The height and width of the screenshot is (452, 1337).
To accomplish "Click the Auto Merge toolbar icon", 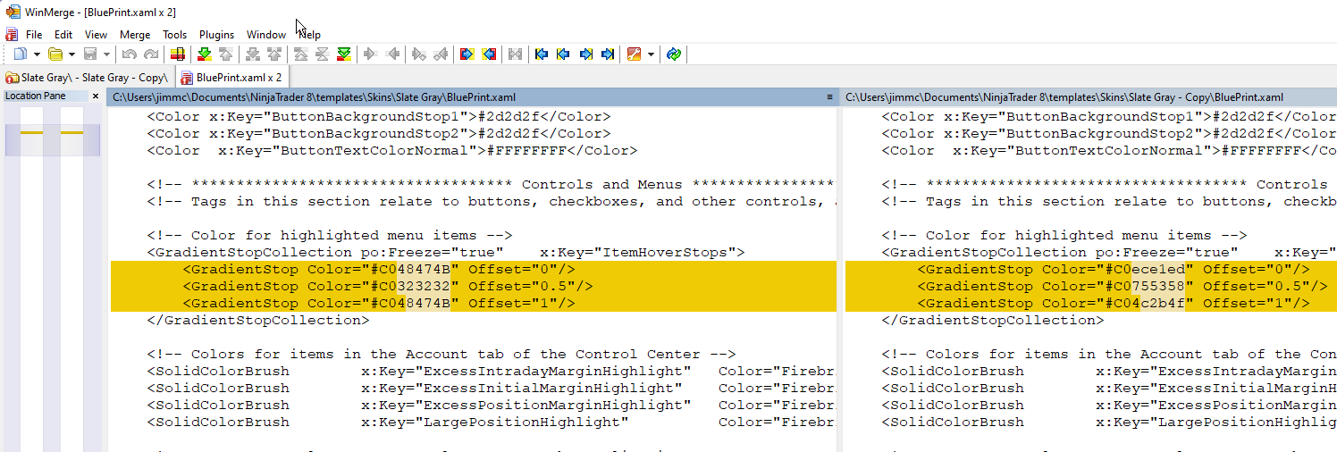I will [515, 54].
